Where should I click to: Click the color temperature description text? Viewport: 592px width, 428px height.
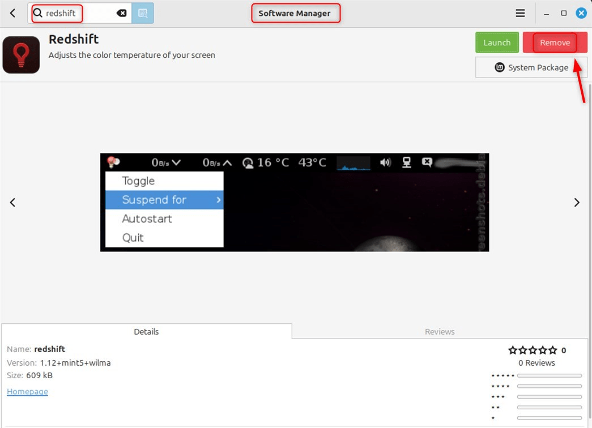(132, 55)
